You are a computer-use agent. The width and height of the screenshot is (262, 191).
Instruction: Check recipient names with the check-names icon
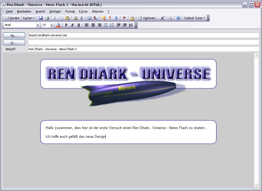[95, 18]
